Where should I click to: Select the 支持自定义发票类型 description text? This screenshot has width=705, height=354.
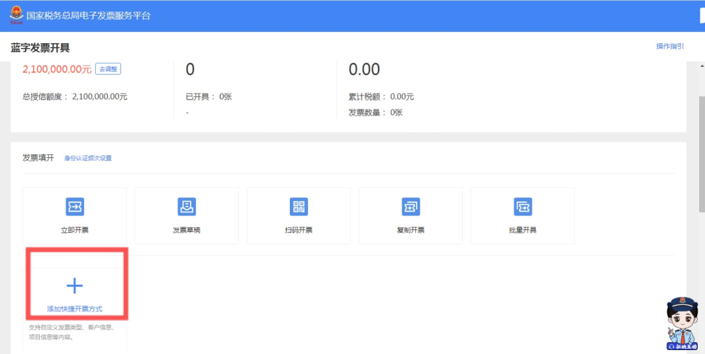click(x=72, y=332)
